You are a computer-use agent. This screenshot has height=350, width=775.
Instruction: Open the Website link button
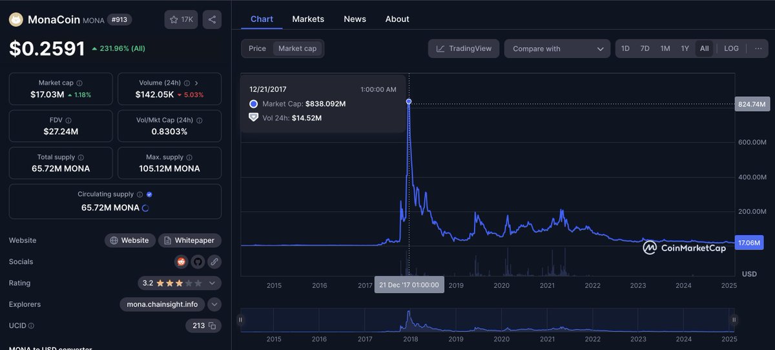tap(130, 240)
